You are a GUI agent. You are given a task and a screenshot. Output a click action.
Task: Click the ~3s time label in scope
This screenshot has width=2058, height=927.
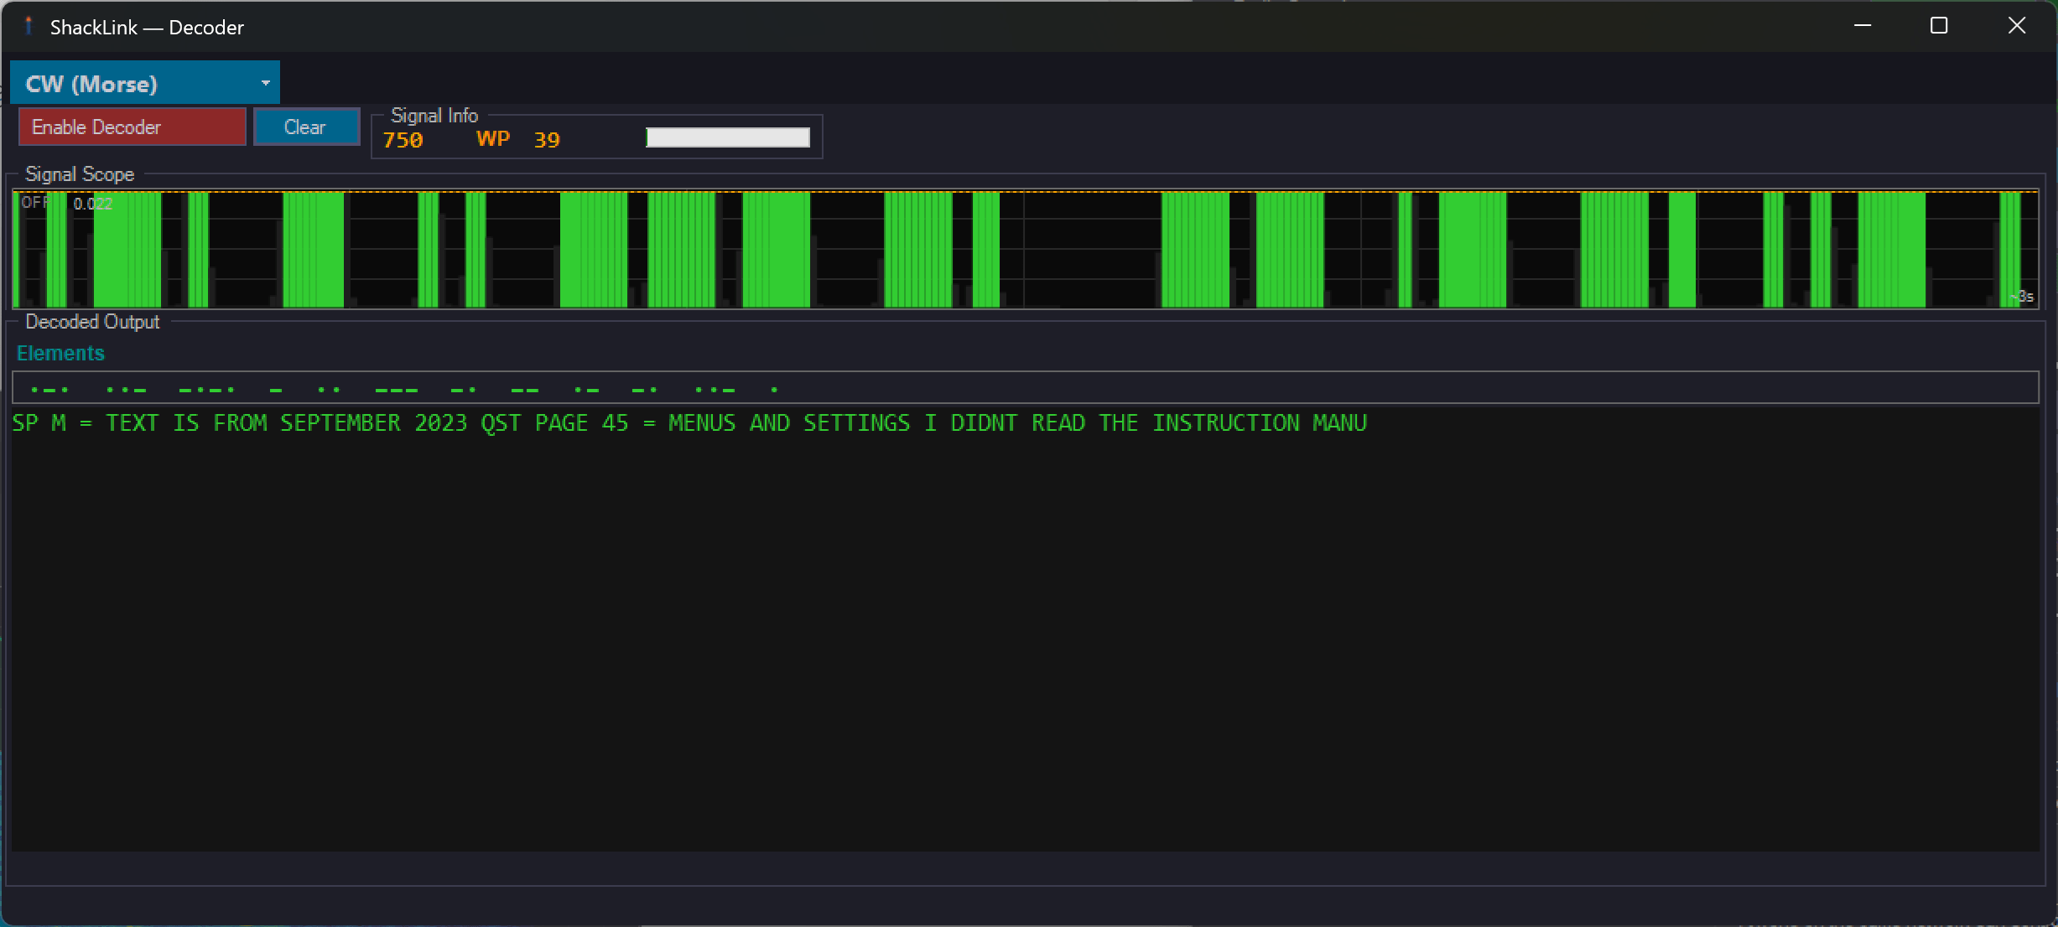(x=2022, y=297)
